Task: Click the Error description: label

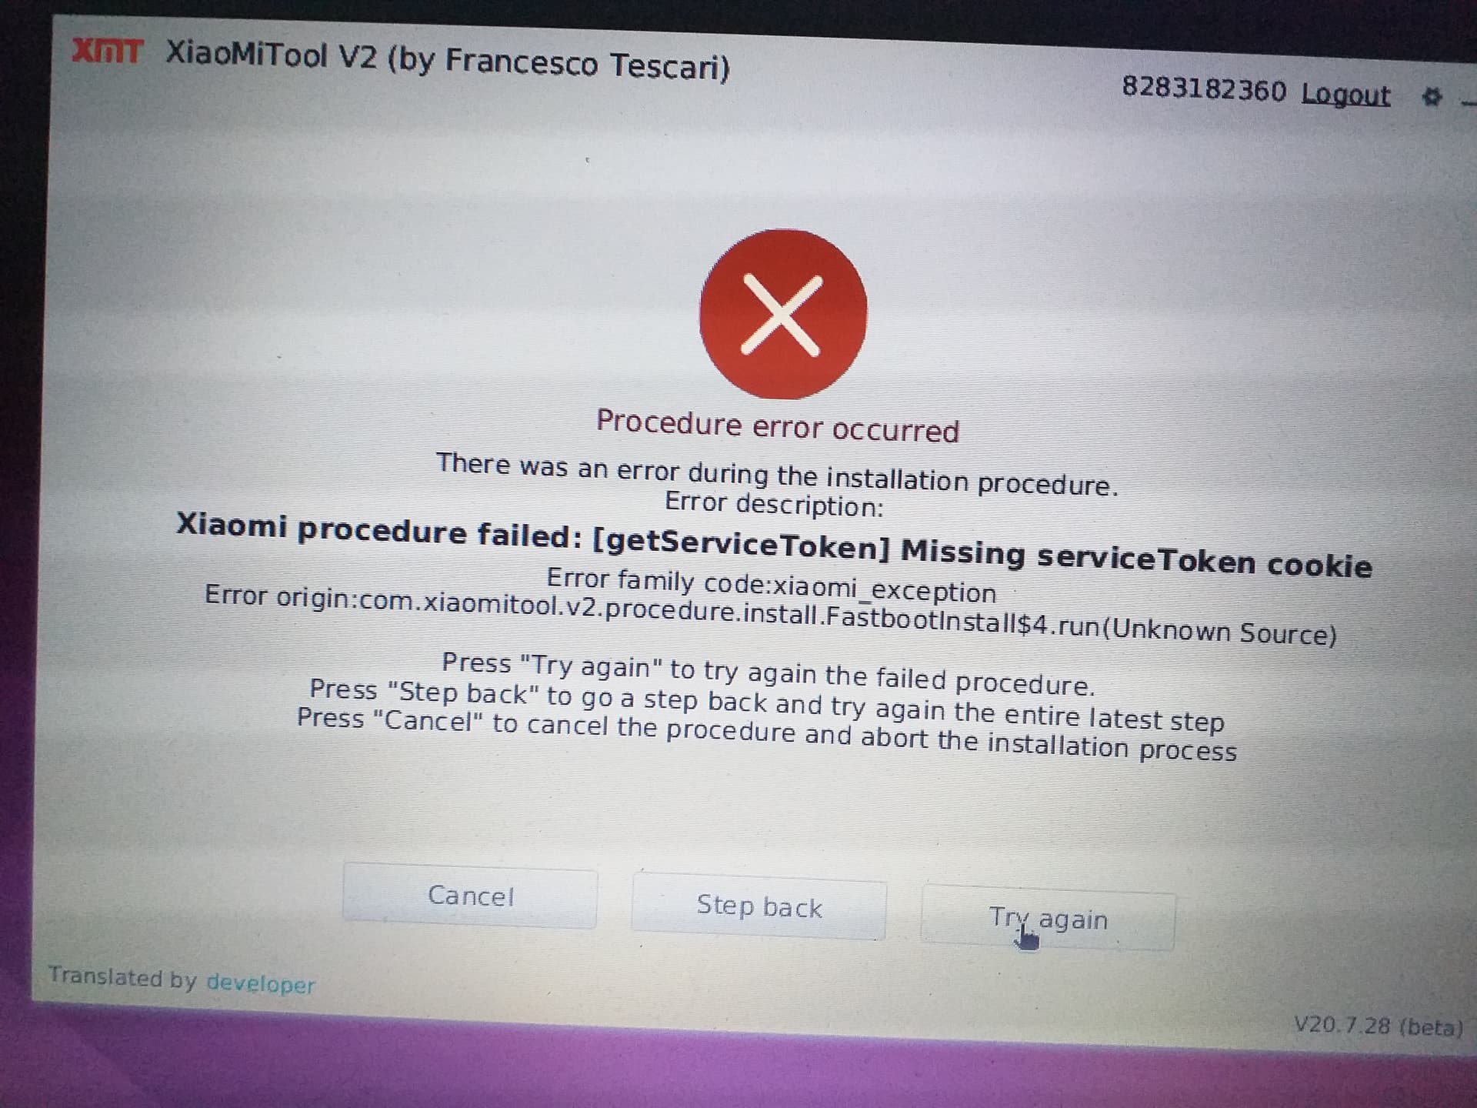Action: (774, 505)
